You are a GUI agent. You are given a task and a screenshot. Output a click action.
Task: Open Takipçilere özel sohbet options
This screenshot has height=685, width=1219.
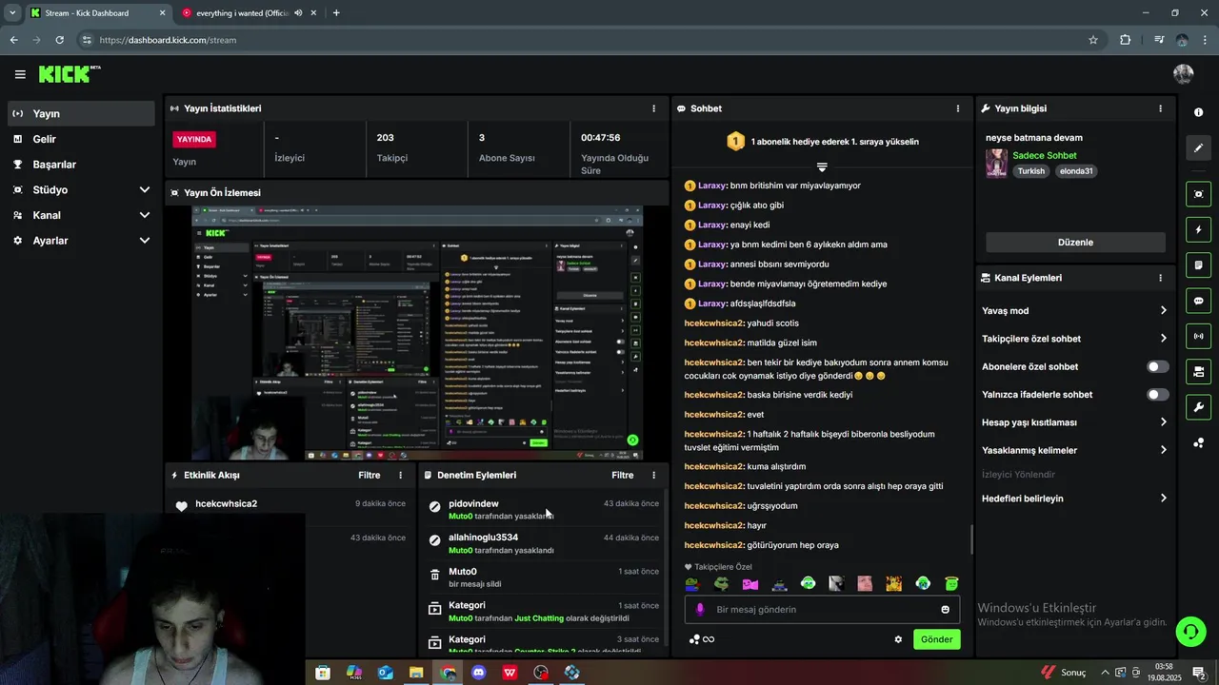click(x=1074, y=338)
